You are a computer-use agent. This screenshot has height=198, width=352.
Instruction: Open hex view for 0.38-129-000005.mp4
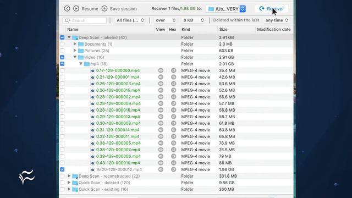click(x=174, y=143)
